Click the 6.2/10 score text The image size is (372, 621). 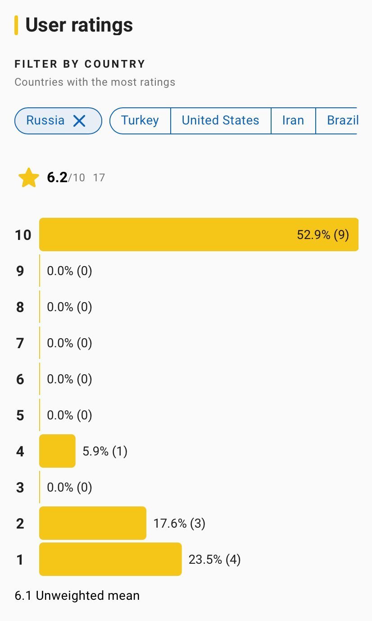click(66, 178)
